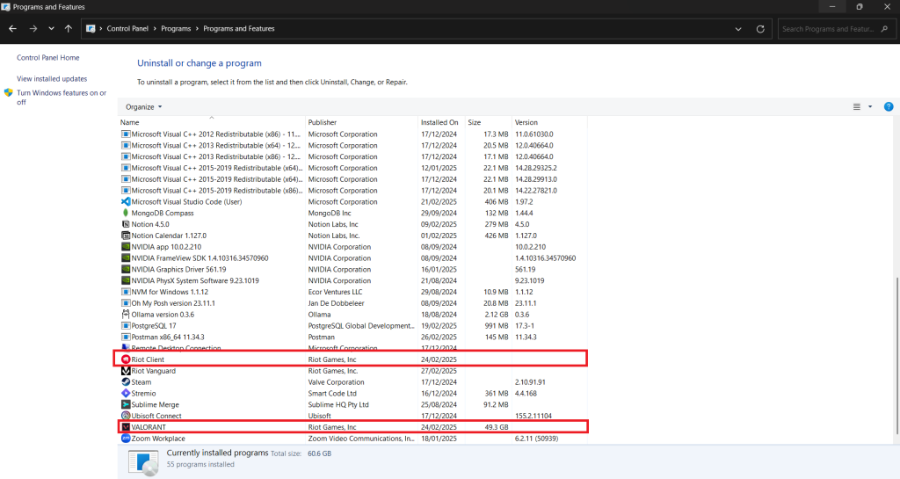This screenshot has width=900, height=479.
Task: Select the Visual Studio Code icon
Action: [126, 202]
